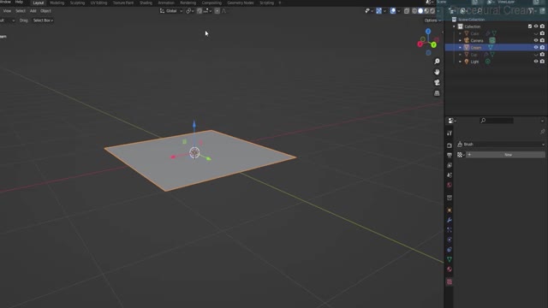Disable Cream in renders camera icon
This screenshot has width=548, height=308.
tap(542, 48)
